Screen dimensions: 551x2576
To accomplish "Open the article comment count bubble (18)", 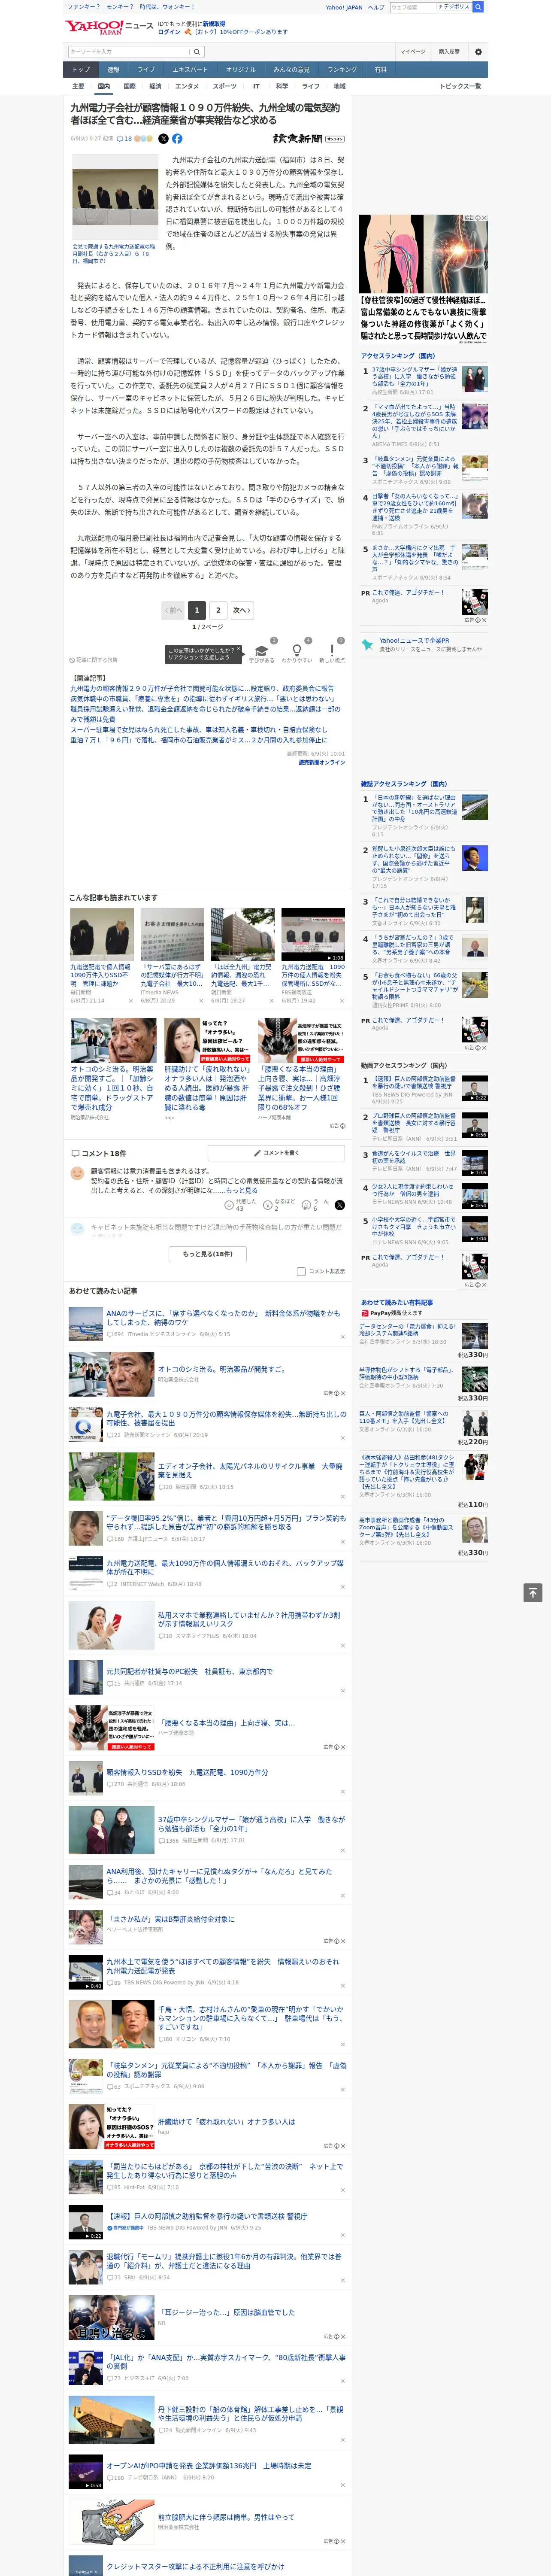I will pyautogui.click(x=125, y=139).
